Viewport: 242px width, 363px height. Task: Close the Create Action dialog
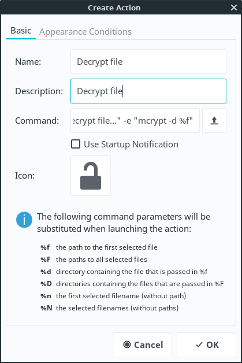tap(234, 8)
